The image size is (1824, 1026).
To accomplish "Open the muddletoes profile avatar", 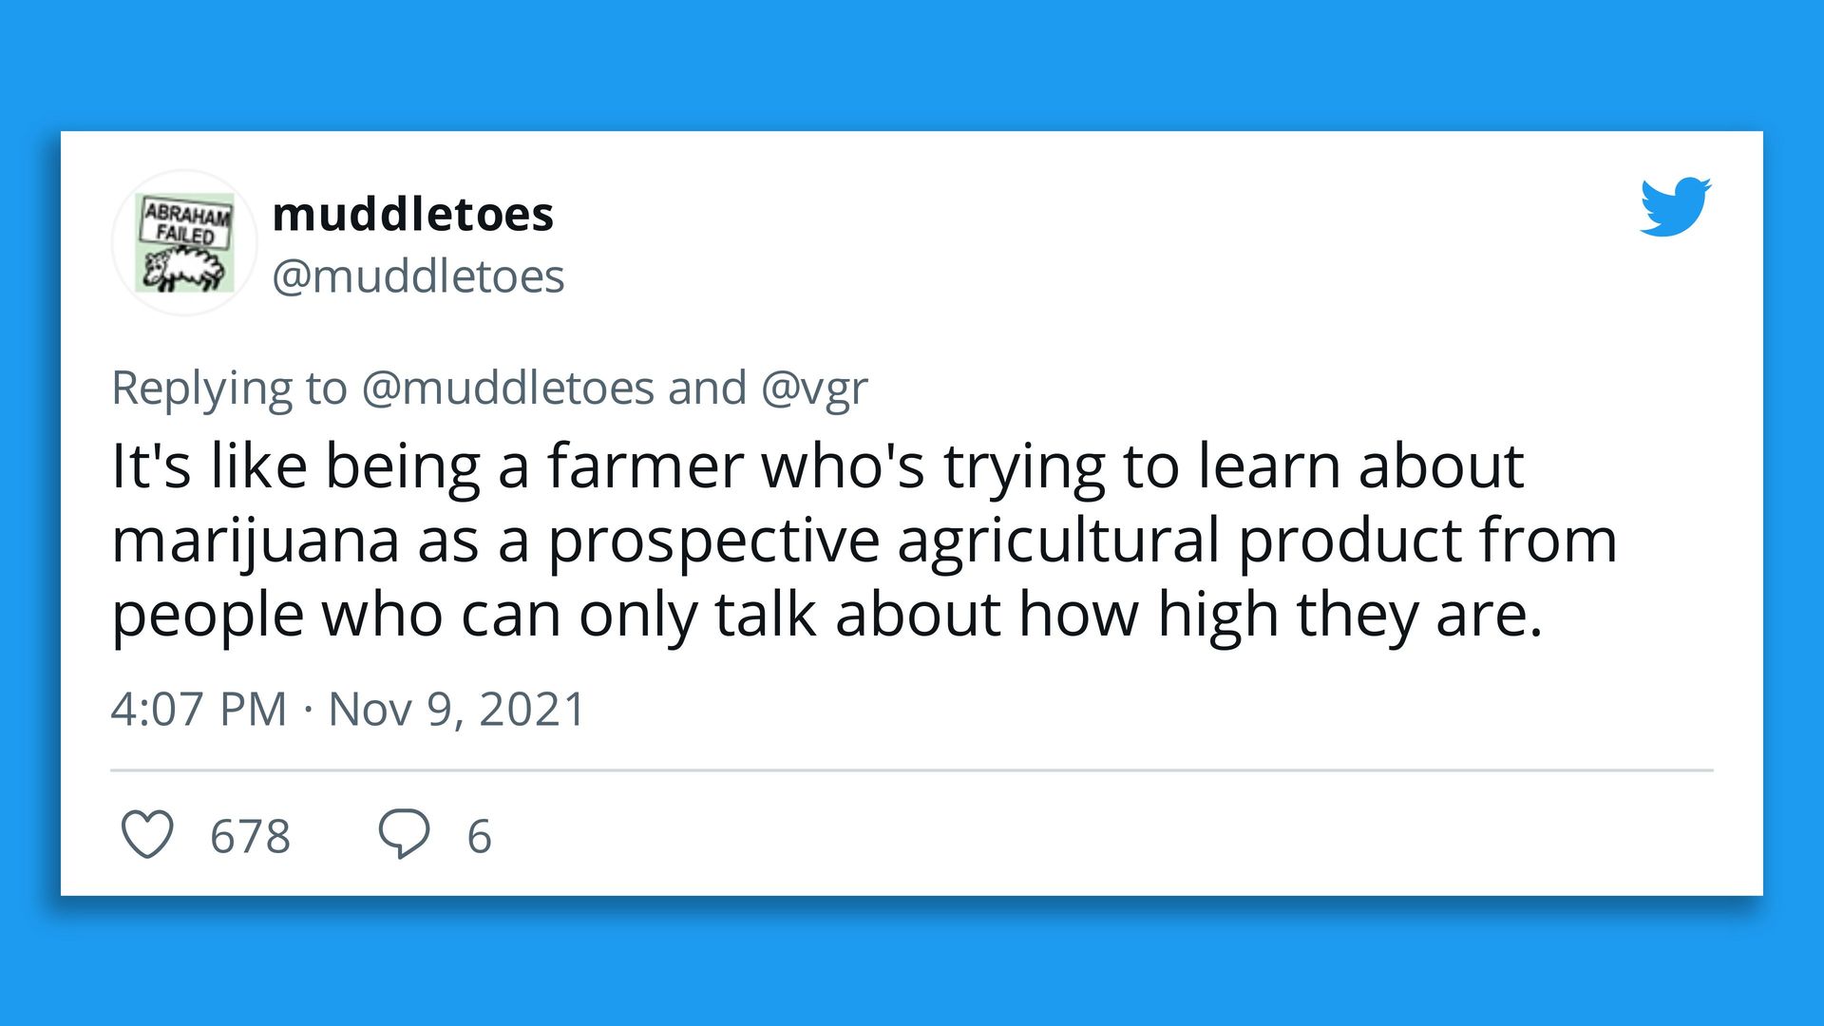I will click(185, 243).
